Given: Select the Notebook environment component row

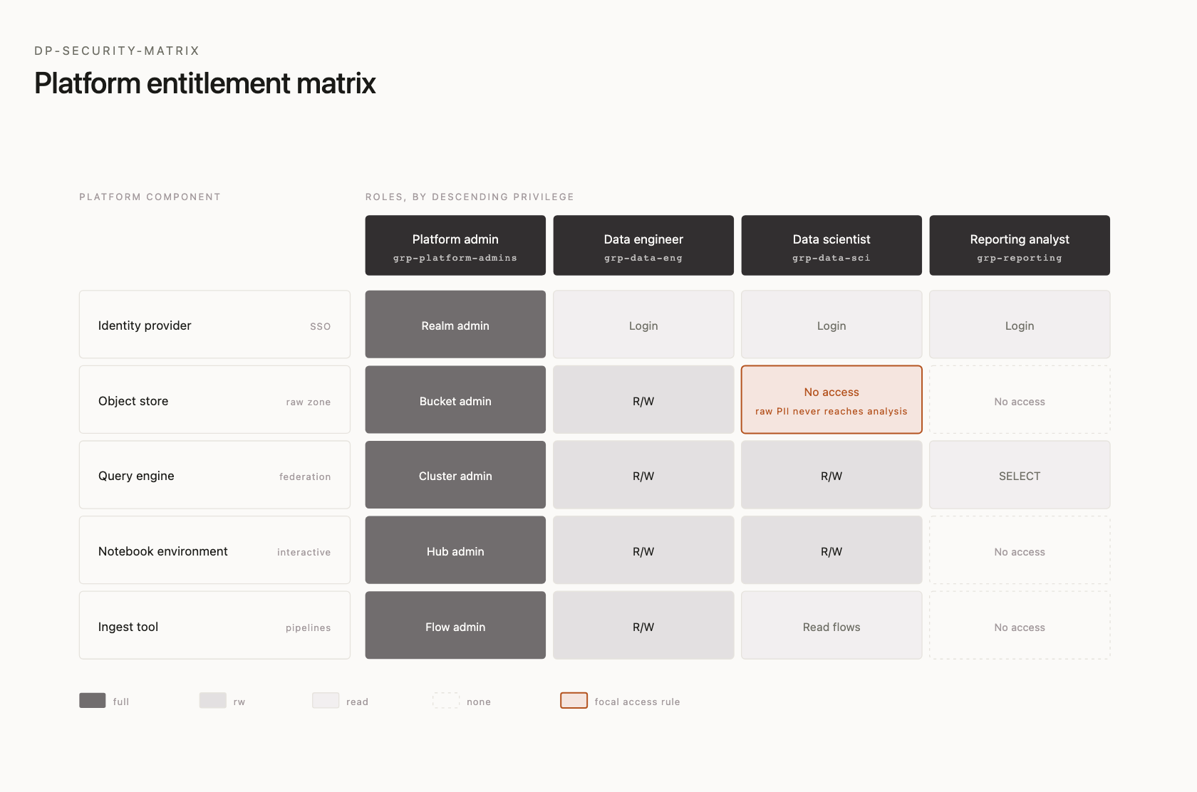Looking at the screenshot, I should coord(214,550).
